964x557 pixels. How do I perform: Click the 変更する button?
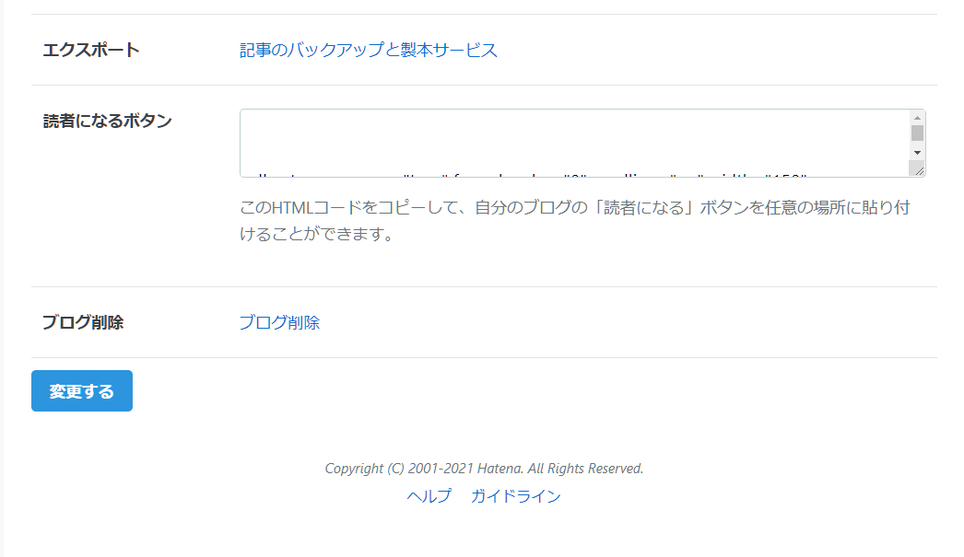(82, 390)
